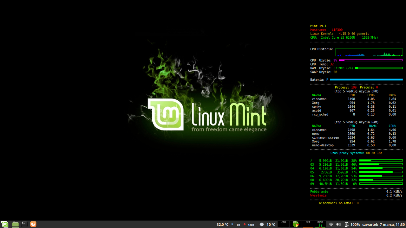Screen dimensions: 406x228
Task: Click the green RAM Użycie bar
Action: 379,68
